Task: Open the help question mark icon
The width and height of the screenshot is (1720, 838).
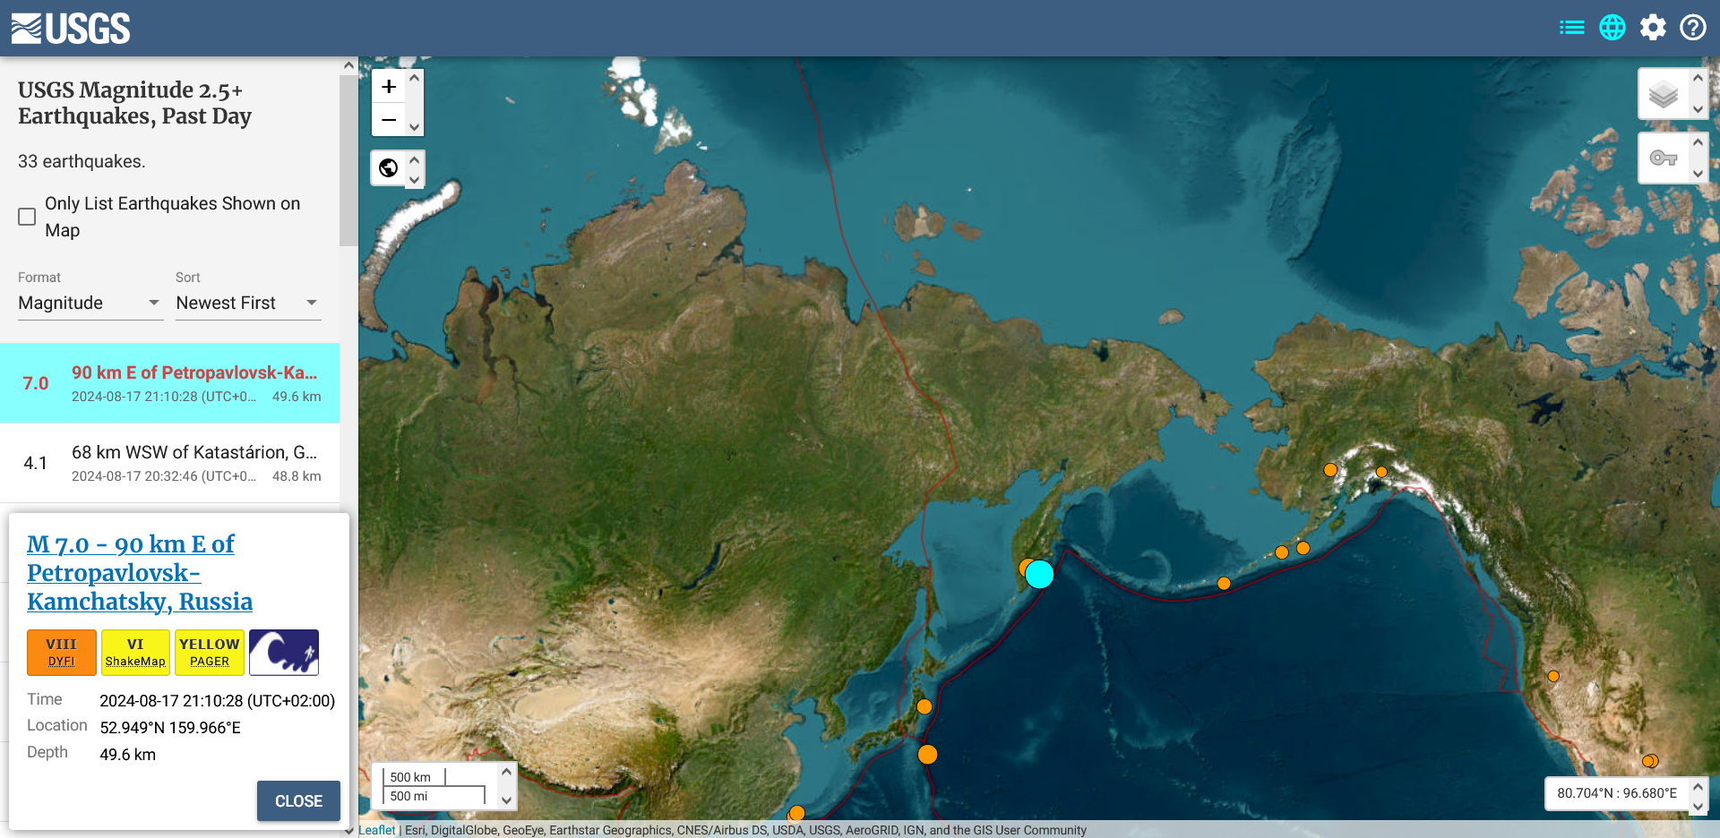Action: tap(1693, 27)
